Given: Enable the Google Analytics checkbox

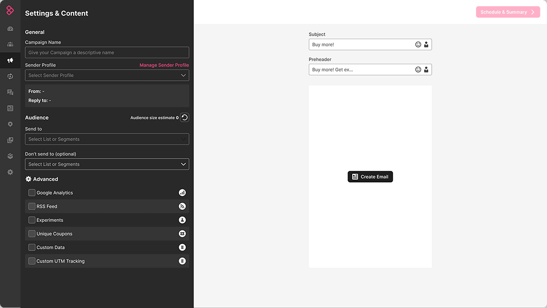Looking at the screenshot, I should click(32, 193).
